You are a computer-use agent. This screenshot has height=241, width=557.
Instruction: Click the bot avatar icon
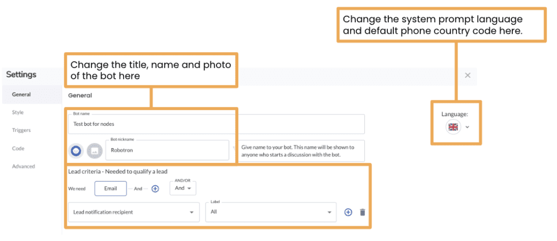pos(76,150)
